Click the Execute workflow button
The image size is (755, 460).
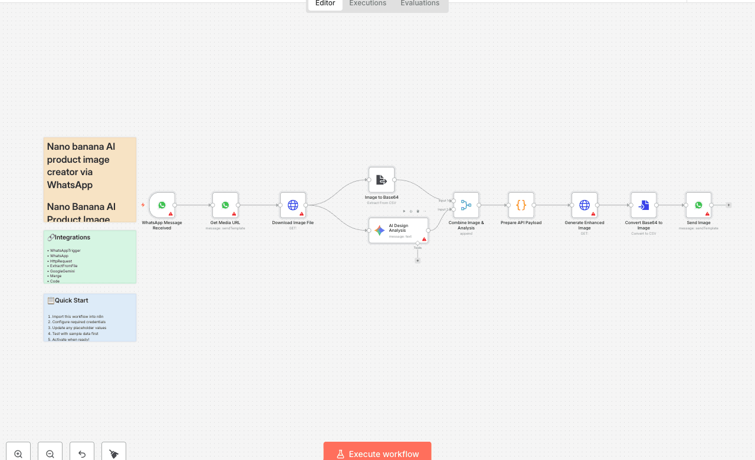point(377,454)
